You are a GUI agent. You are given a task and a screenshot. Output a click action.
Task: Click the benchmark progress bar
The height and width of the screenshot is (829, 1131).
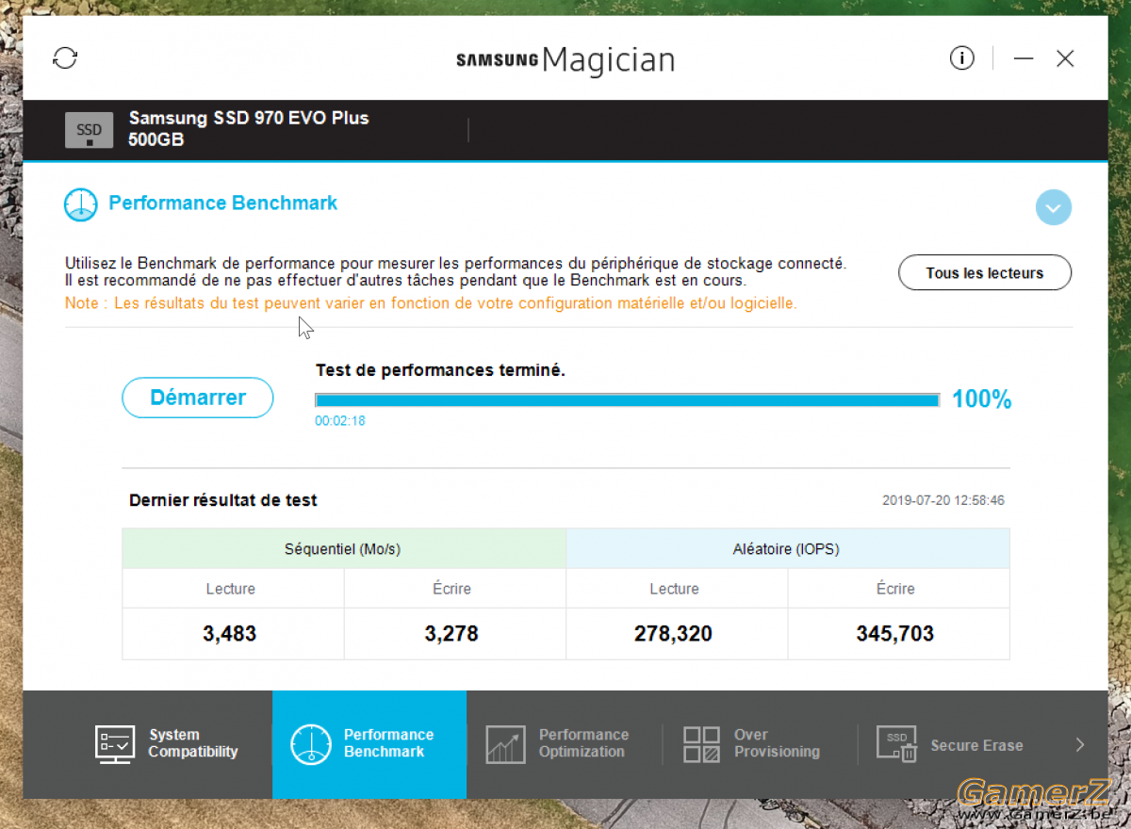[627, 399]
